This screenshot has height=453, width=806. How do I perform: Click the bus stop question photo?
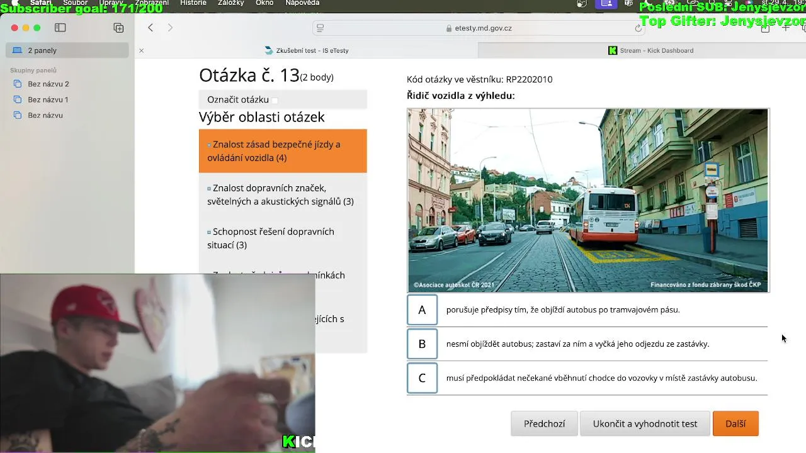coord(587,200)
